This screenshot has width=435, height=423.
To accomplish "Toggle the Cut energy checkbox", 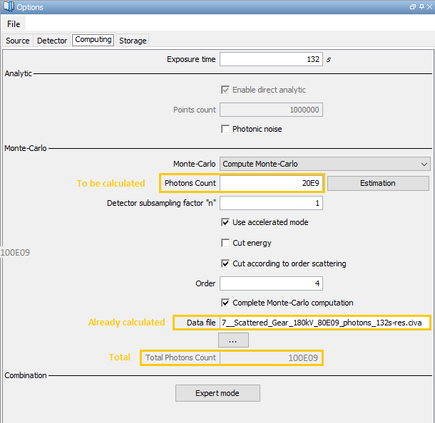I will [x=225, y=243].
